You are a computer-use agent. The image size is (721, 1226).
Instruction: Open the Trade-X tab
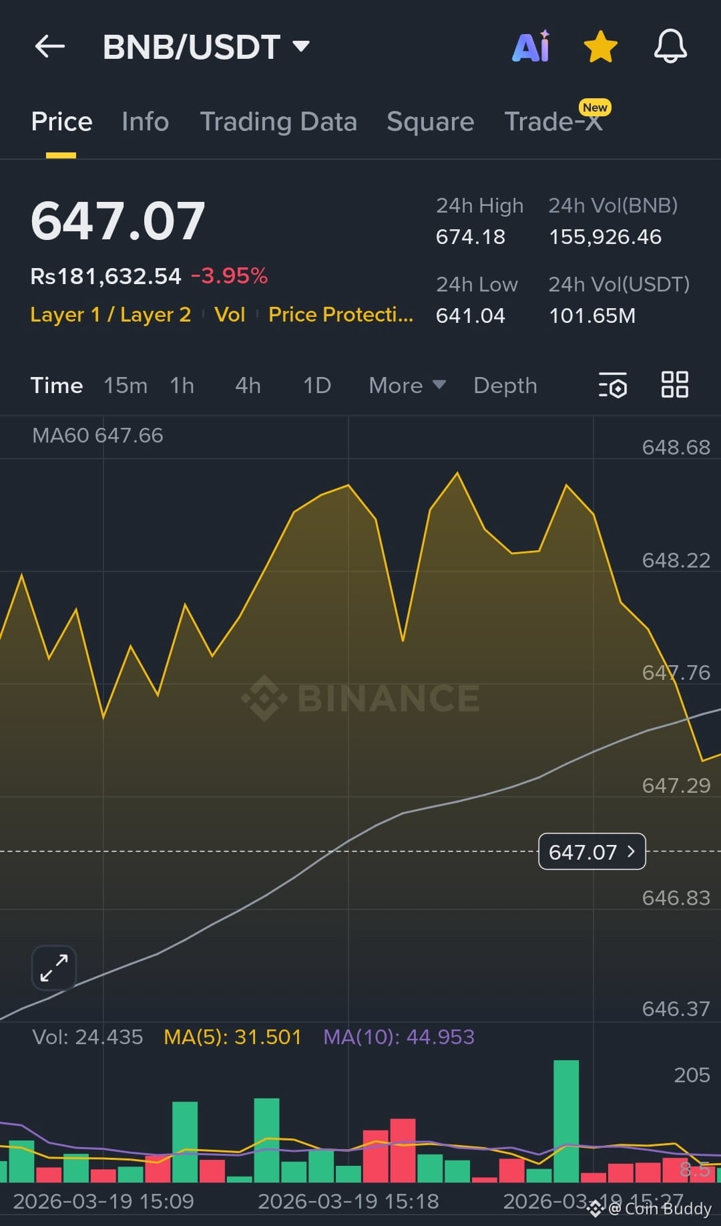tap(553, 122)
